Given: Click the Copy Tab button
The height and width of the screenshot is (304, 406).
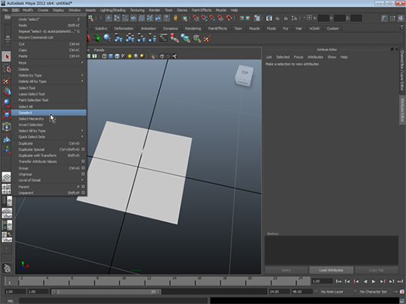Looking at the screenshot, I should (376, 270).
